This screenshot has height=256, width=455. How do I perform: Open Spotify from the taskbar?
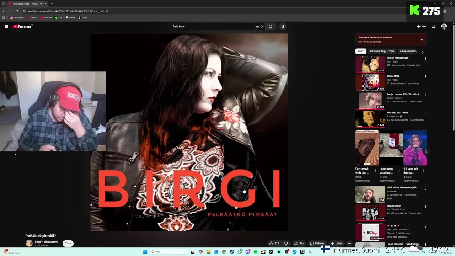tap(255, 252)
